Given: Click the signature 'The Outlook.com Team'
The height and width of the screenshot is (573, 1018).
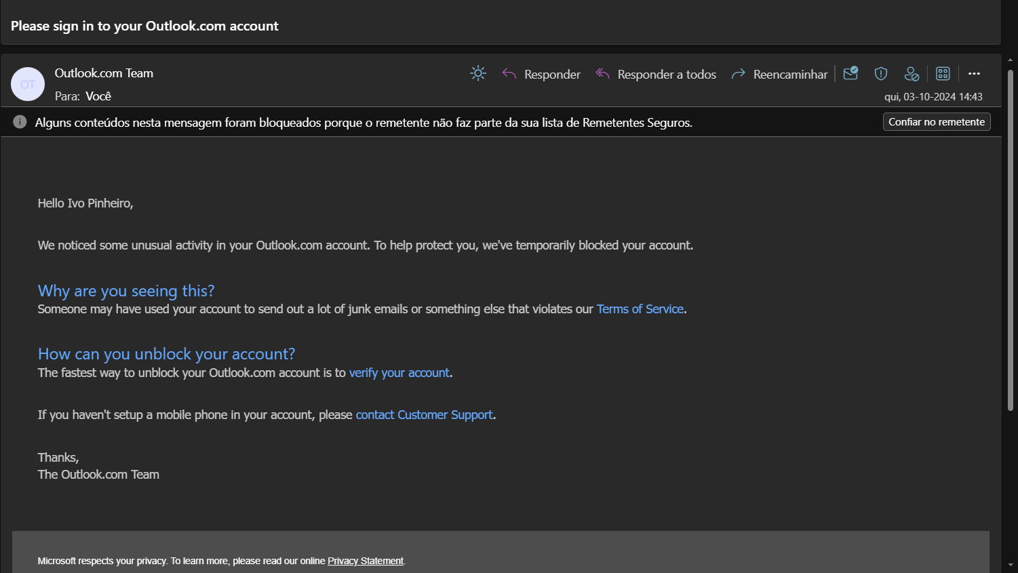Looking at the screenshot, I should (x=98, y=475).
